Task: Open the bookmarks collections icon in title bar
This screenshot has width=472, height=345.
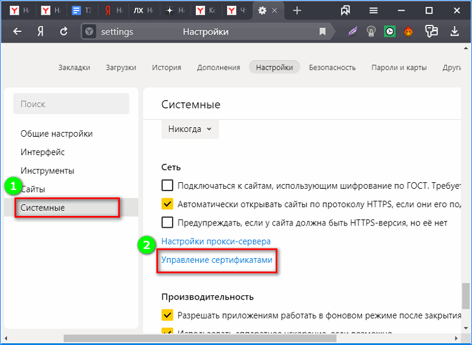Action: click(x=345, y=11)
